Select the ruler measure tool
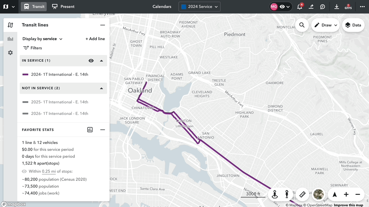 (x=302, y=195)
